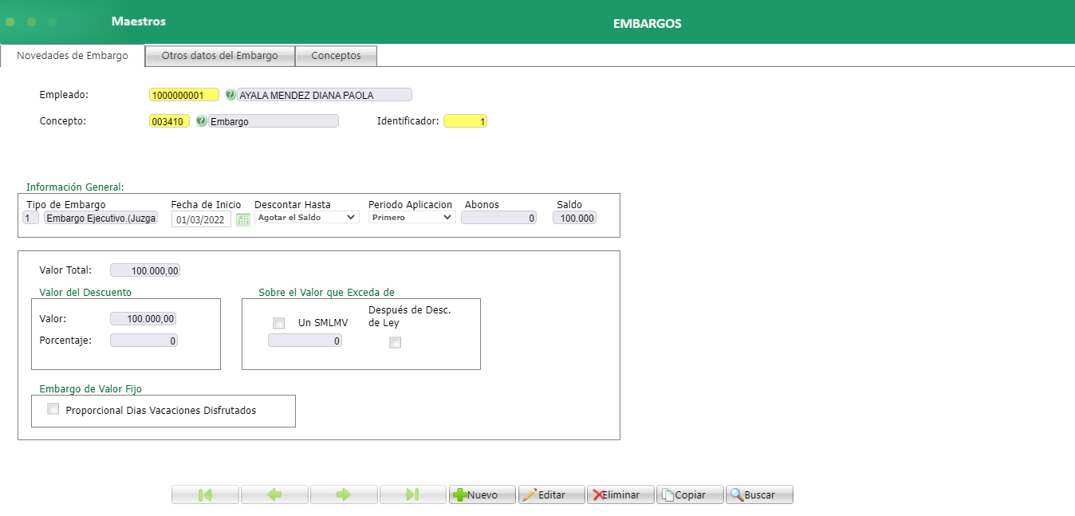1075x516 pixels.
Task: Click the Abonos value field
Action: pyautogui.click(x=499, y=218)
